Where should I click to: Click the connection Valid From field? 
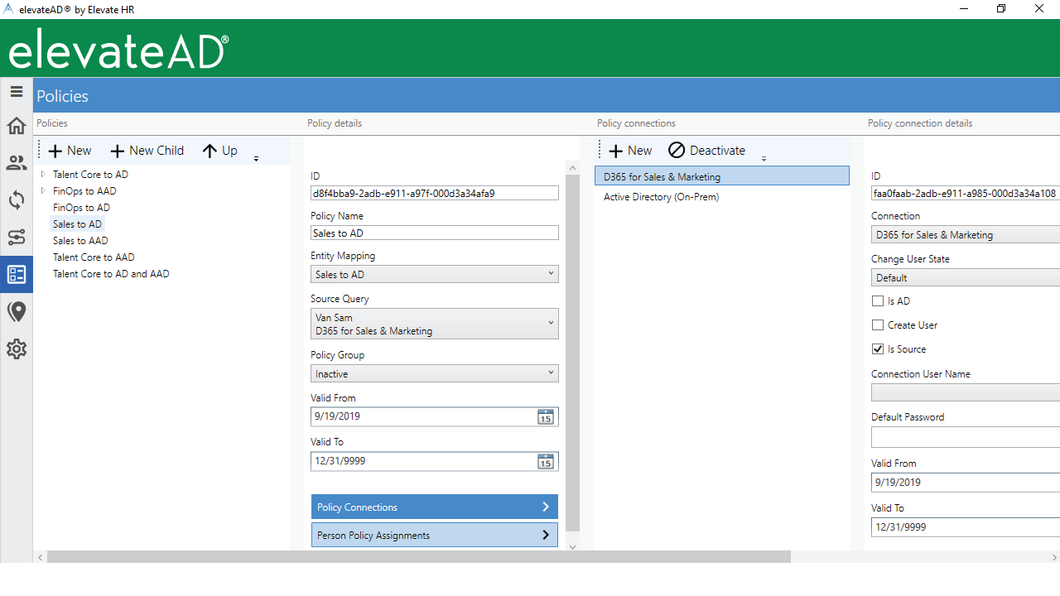click(x=966, y=482)
